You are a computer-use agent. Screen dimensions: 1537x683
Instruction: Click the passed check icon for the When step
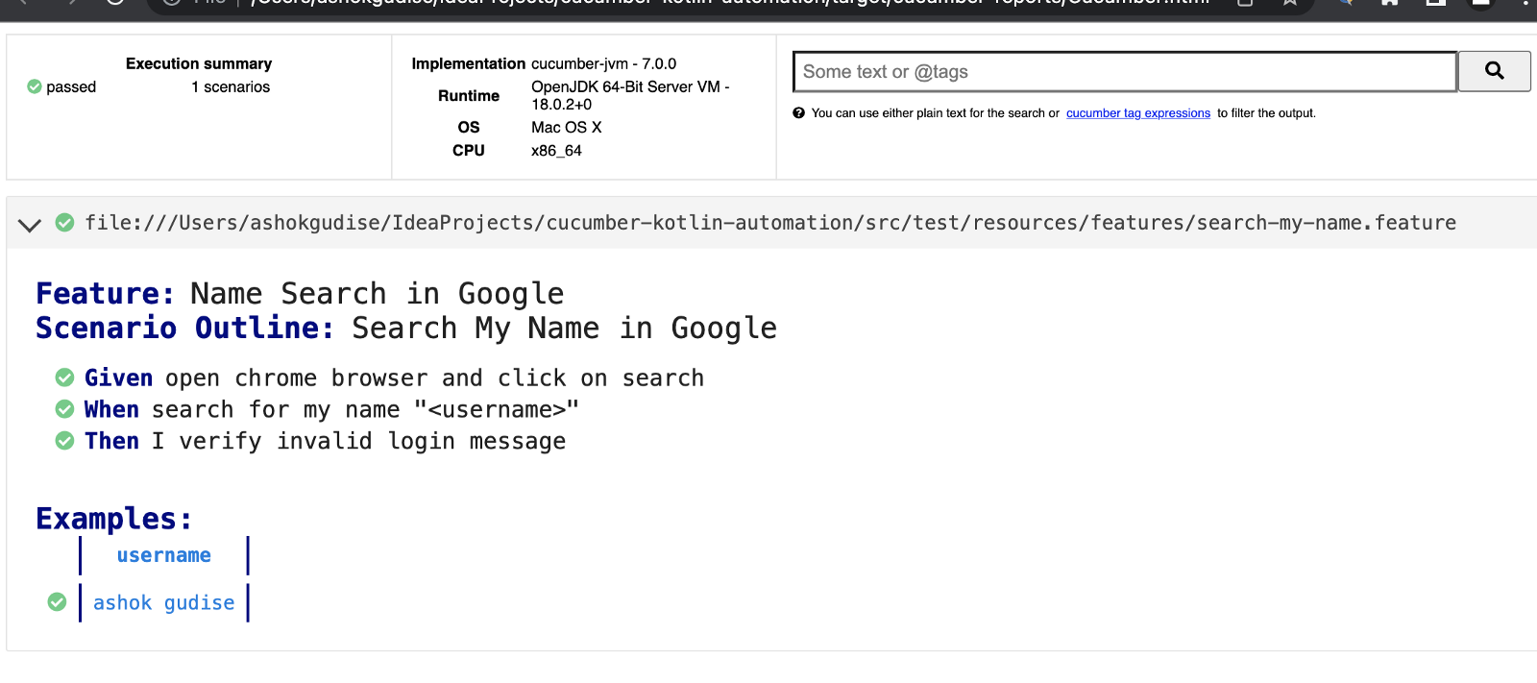[x=64, y=409]
